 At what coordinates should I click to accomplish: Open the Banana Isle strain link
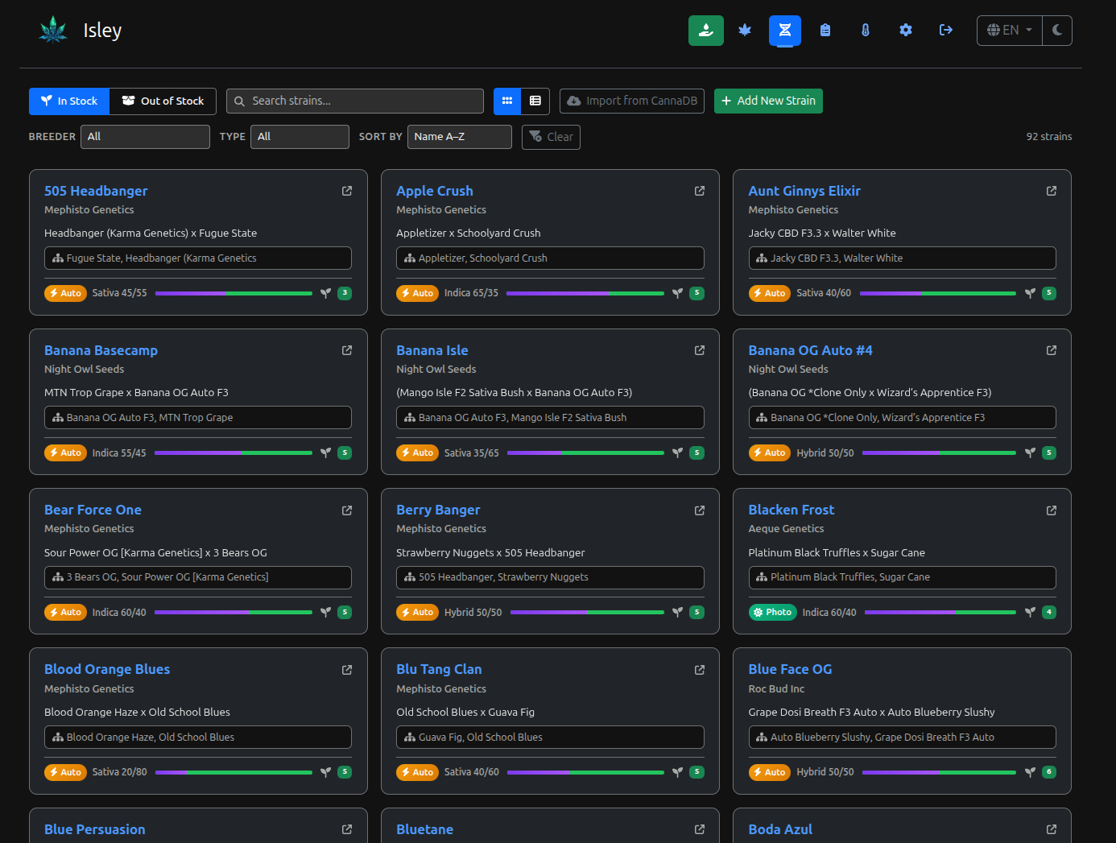(432, 350)
